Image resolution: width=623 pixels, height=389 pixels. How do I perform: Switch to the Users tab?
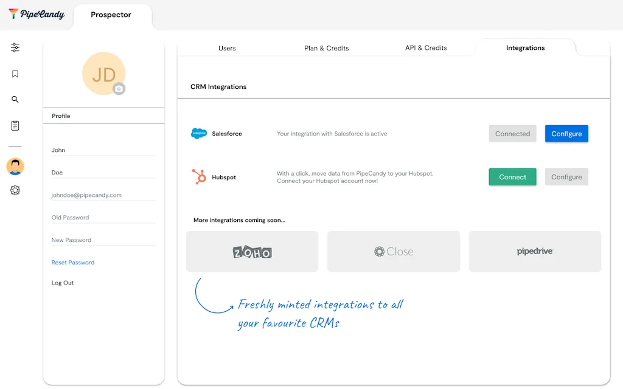(x=227, y=48)
